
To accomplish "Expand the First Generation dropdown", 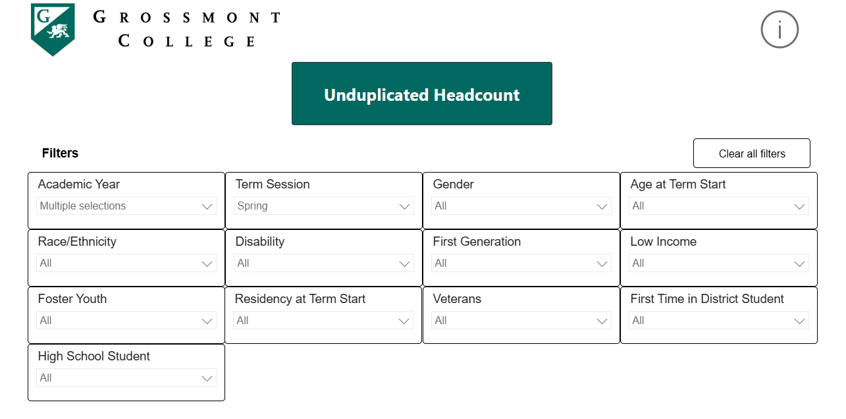I will coord(521,263).
